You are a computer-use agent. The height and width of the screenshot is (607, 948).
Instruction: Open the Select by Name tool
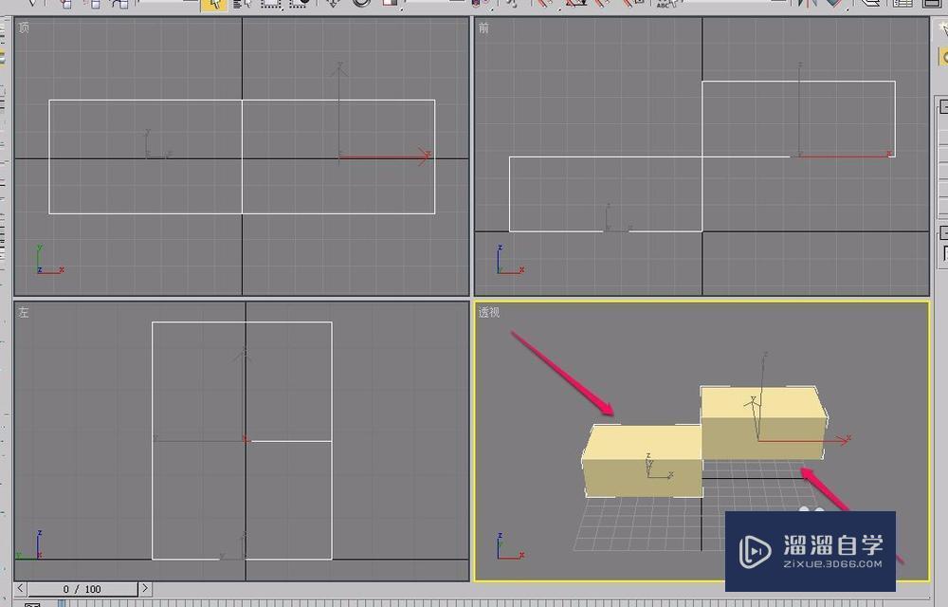coord(243,4)
